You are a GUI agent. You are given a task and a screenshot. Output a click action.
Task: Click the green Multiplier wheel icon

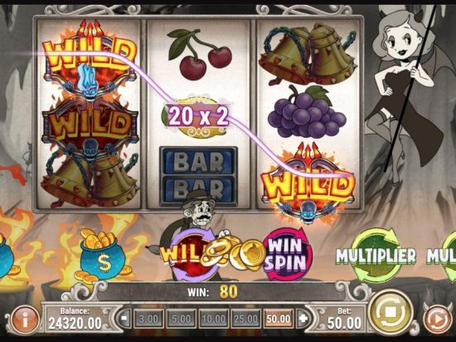point(376,256)
